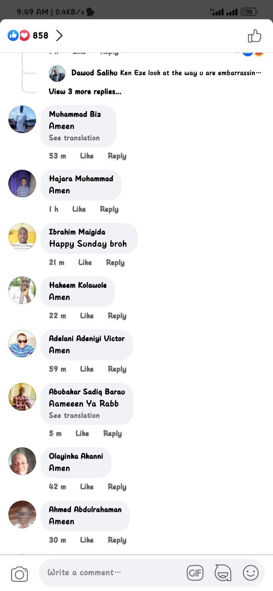The height and width of the screenshot is (591, 273).
Task: Tap the red heart reaction icon
Action: 24,36
